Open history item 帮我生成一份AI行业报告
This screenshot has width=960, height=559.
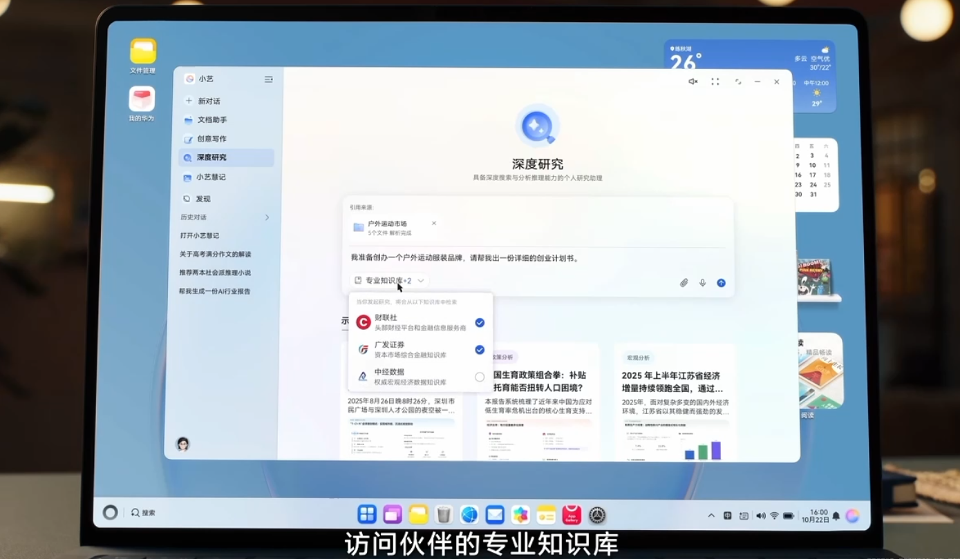pos(216,291)
